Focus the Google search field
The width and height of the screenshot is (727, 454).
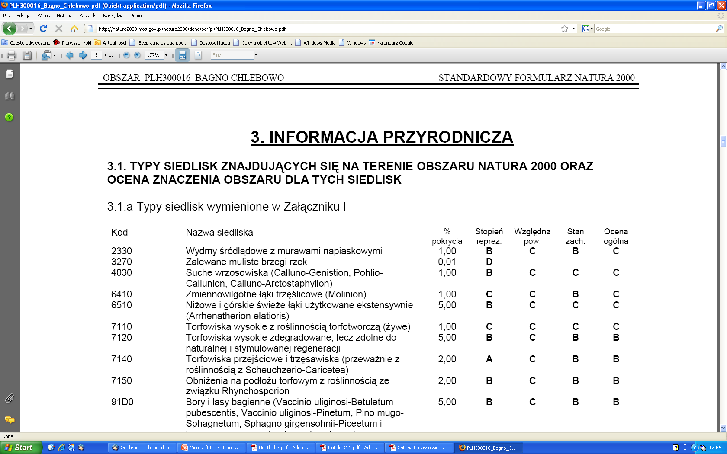[x=654, y=29]
